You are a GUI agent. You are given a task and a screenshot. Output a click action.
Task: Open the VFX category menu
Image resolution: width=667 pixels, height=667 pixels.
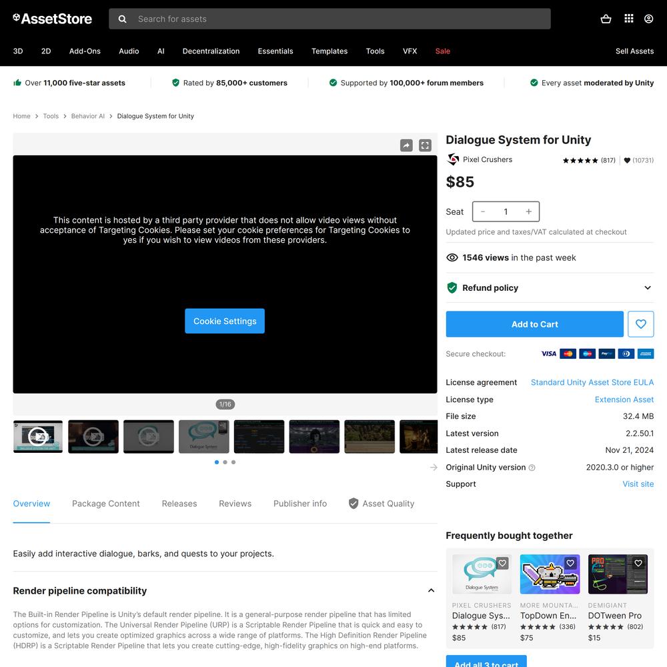click(x=410, y=51)
